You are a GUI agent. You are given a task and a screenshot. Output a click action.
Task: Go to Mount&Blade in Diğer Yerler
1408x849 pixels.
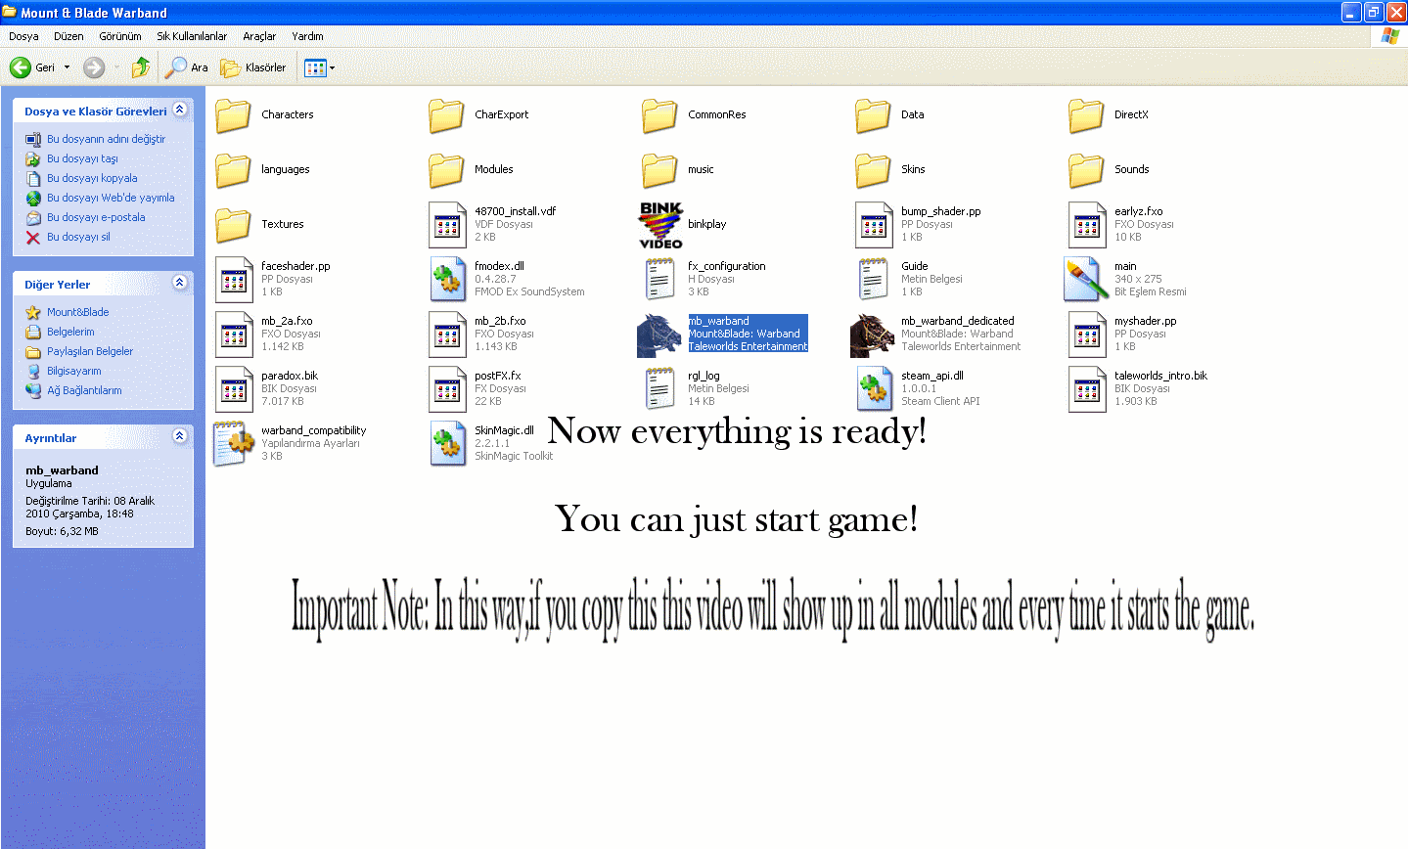(78, 312)
